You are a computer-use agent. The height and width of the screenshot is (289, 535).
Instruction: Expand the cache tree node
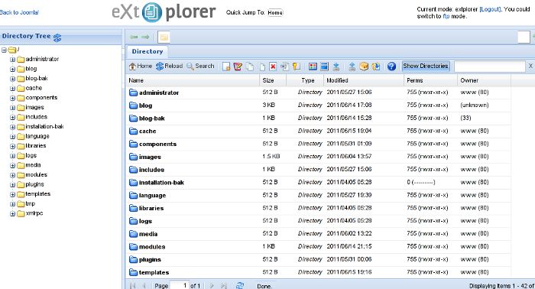coord(13,89)
